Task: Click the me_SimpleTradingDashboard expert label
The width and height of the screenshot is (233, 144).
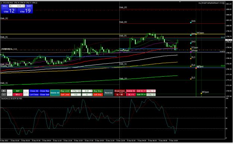Action: click(211, 3)
